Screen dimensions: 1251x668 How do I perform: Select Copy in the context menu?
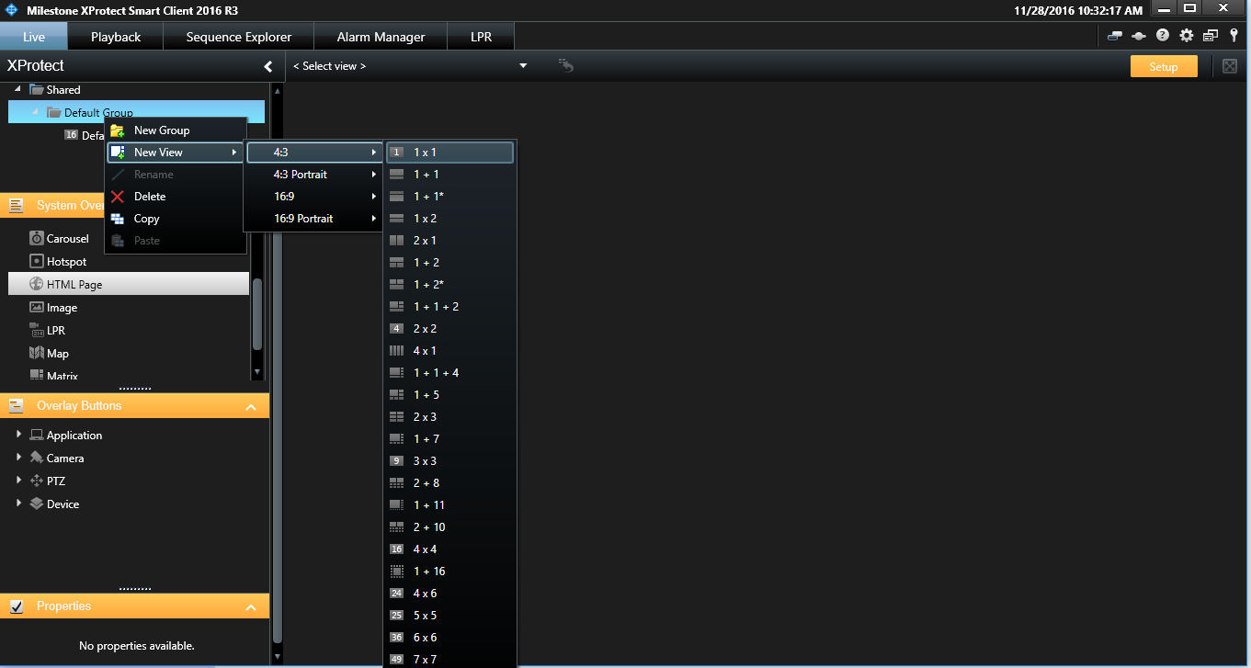(x=144, y=219)
